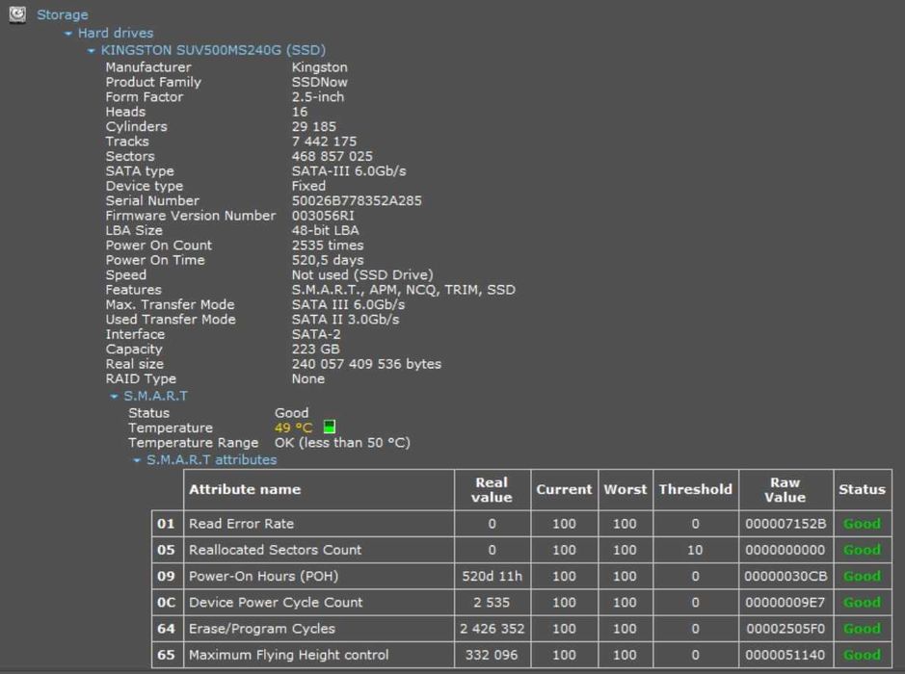Image resolution: width=905 pixels, height=674 pixels.
Task: Select the Hard drives label
Action: click(116, 33)
